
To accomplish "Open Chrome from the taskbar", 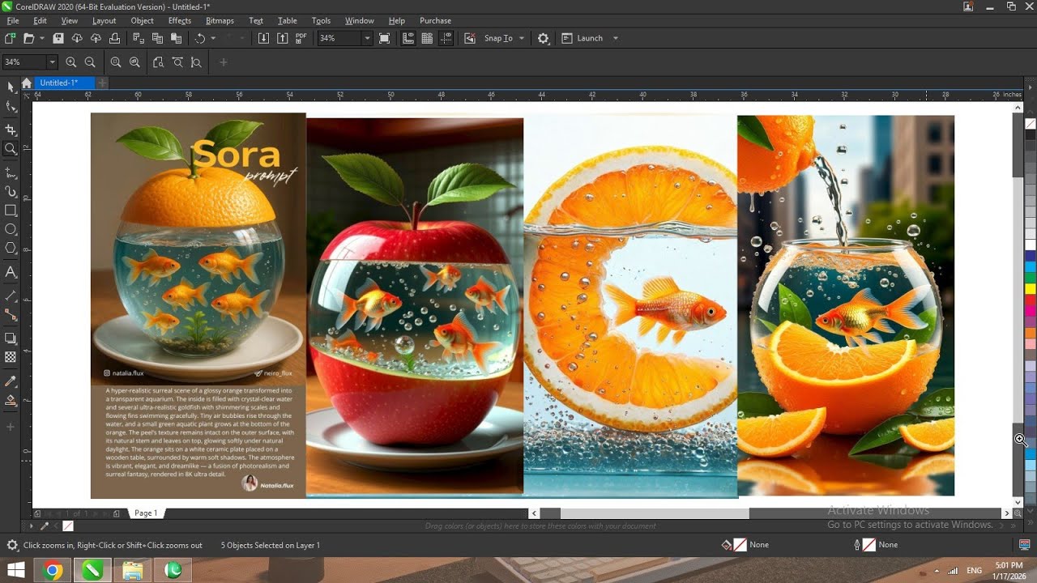I will click(53, 571).
